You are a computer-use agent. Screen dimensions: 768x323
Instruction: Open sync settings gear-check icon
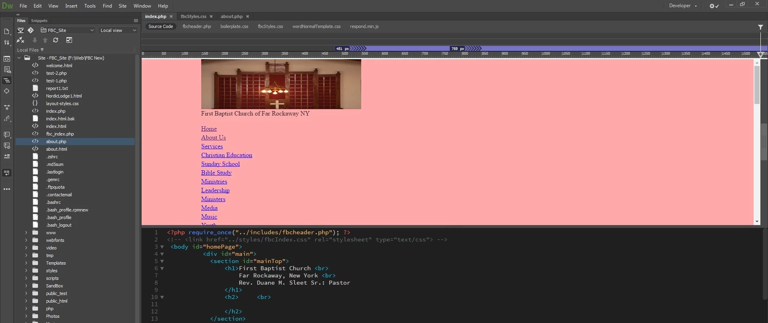tap(714, 6)
